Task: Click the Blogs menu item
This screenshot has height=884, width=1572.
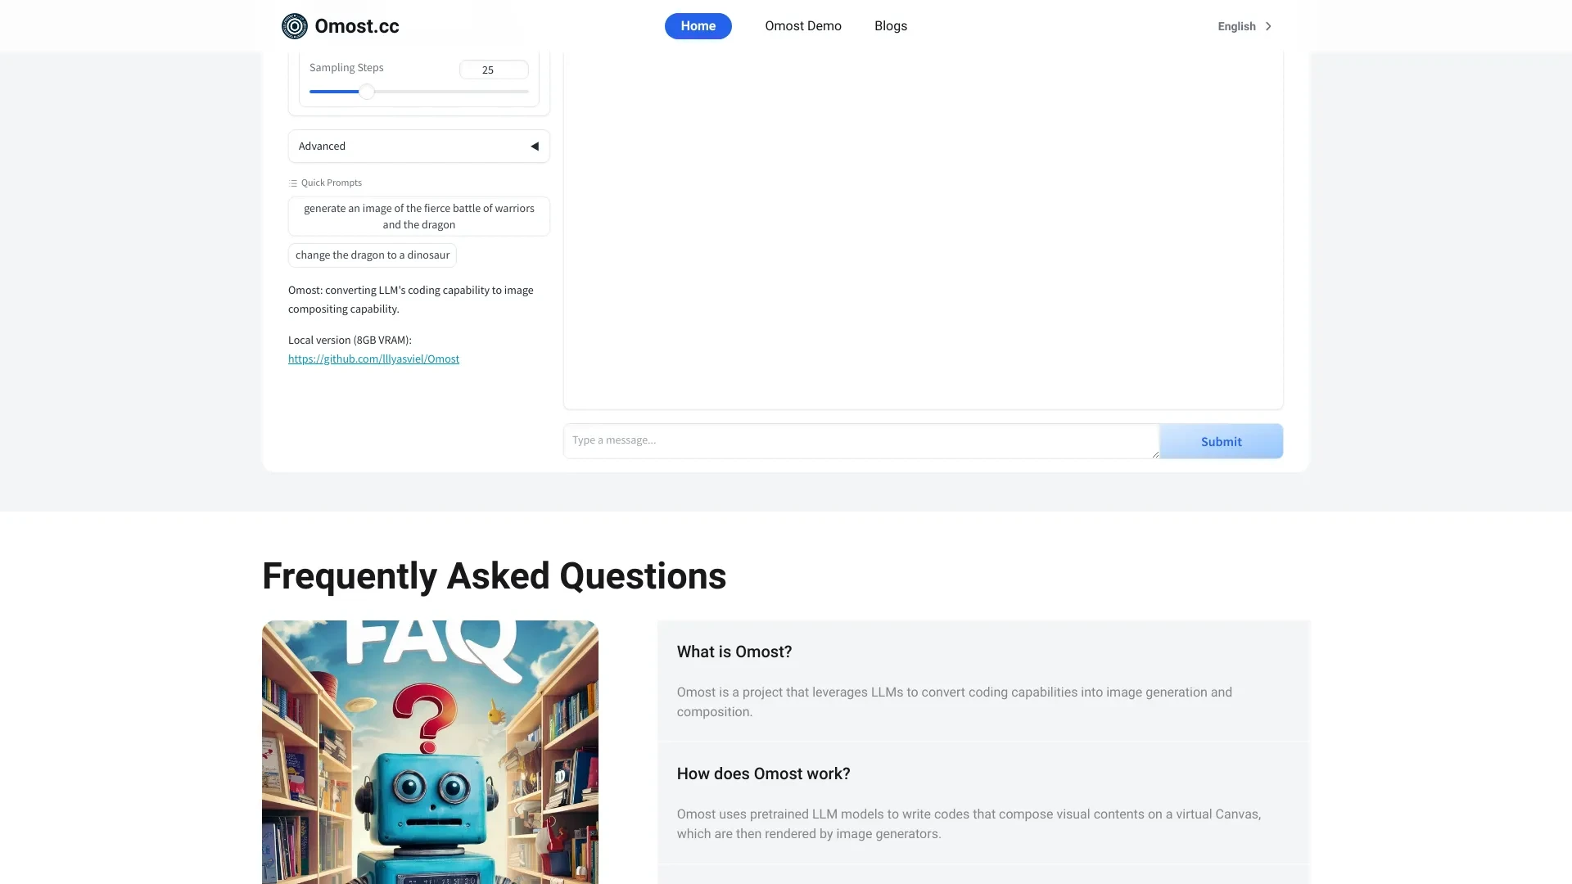Action: coord(890,25)
